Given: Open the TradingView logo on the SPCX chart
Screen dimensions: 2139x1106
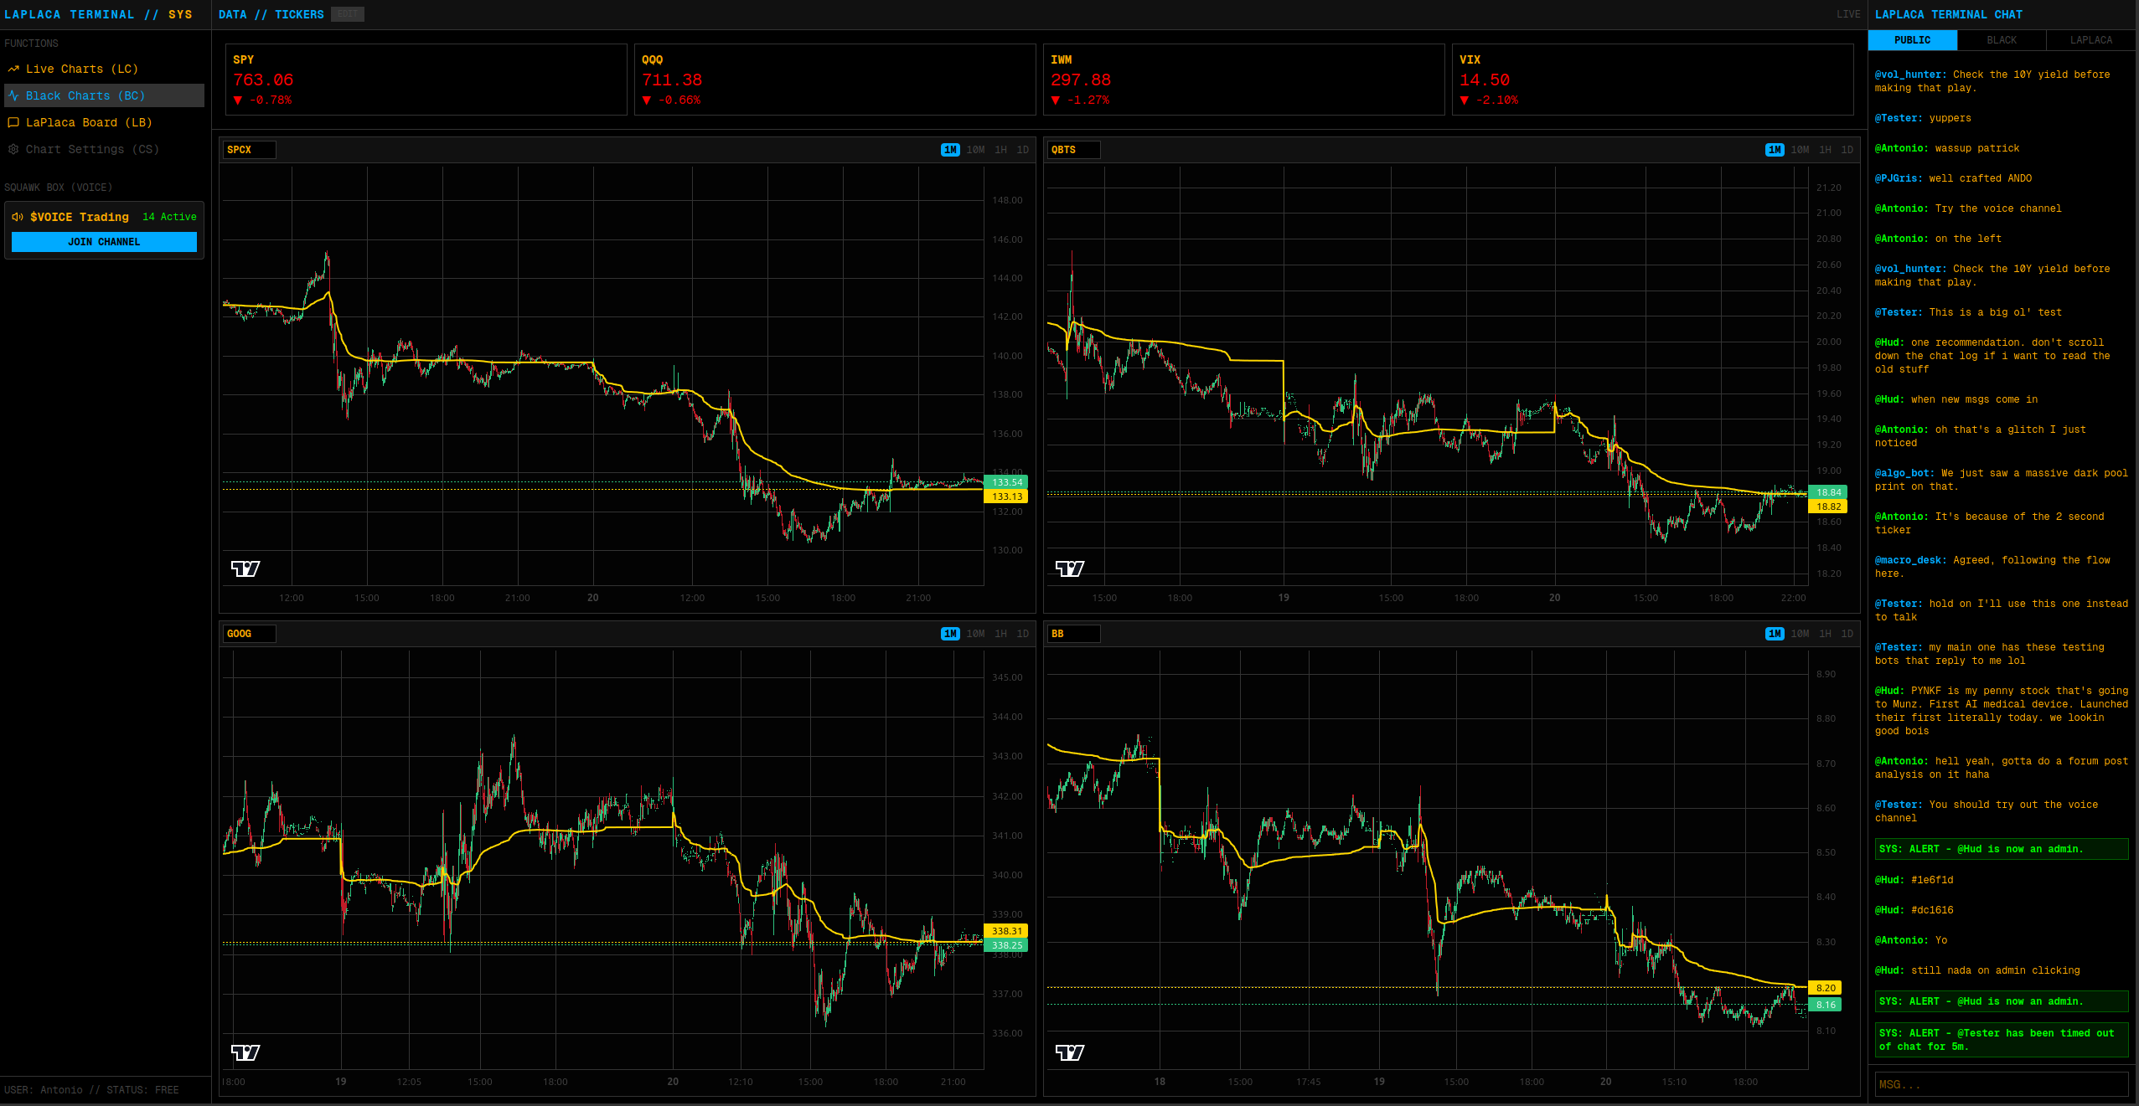Looking at the screenshot, I should point(245,568).
